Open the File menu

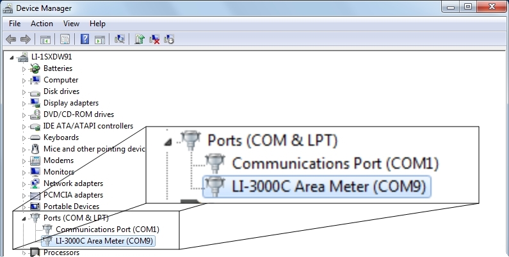coord(15,24)
